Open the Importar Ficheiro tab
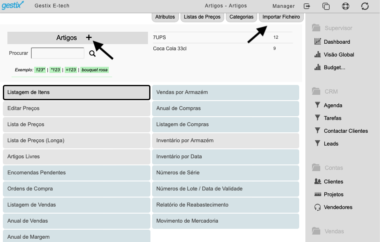 [x=281, y=17]
